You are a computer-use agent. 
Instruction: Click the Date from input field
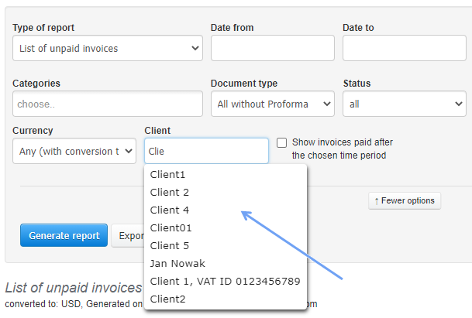tap(272, 49)
